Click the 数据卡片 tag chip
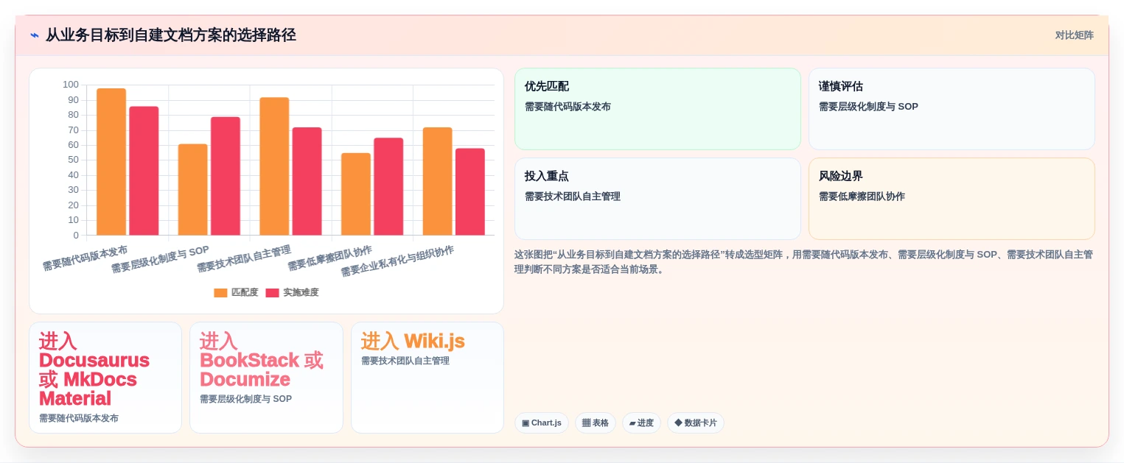 696,423
